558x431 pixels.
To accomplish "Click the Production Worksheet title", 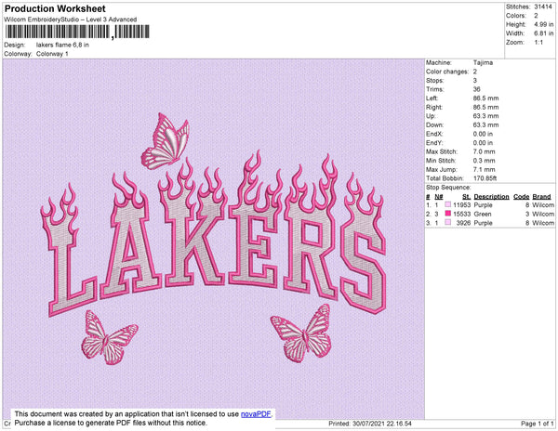I will pos(55,9).
